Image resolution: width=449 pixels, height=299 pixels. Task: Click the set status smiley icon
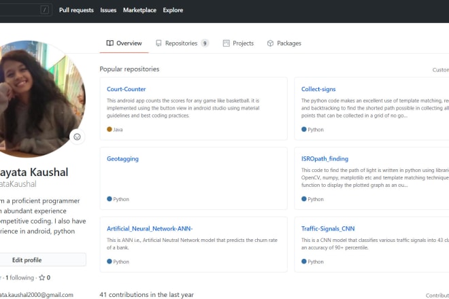point(77,137)
